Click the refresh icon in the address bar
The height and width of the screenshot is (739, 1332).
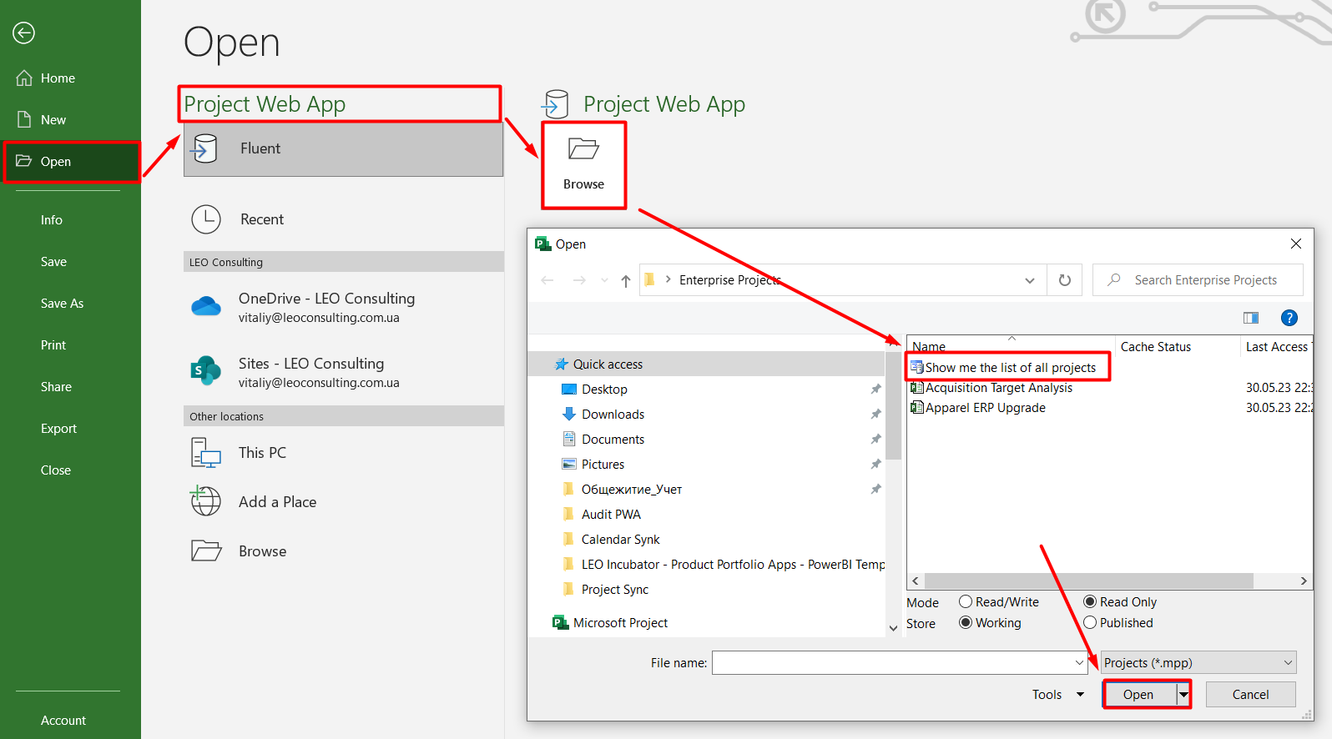point(1065,280)
